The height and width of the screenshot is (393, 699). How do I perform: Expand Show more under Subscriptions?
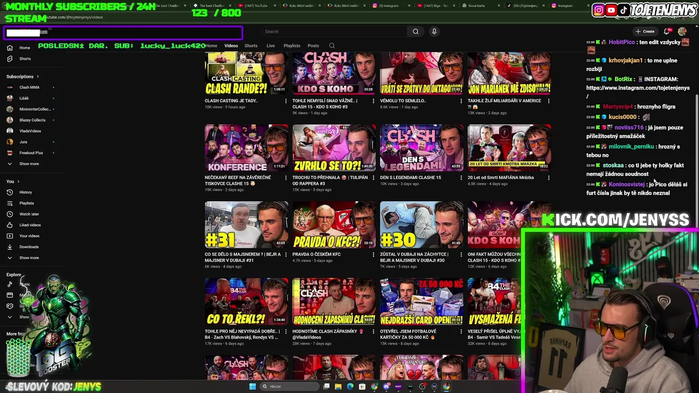(x=29, y=164)
